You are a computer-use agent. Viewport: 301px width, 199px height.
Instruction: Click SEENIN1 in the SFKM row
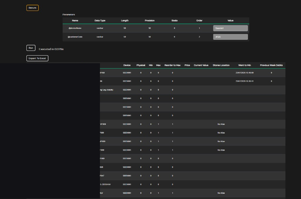click(x=127, y=73)
